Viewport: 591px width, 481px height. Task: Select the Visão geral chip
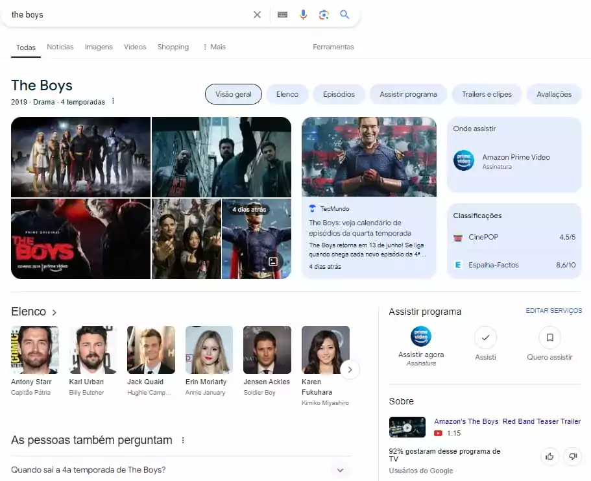coord(233,94)
